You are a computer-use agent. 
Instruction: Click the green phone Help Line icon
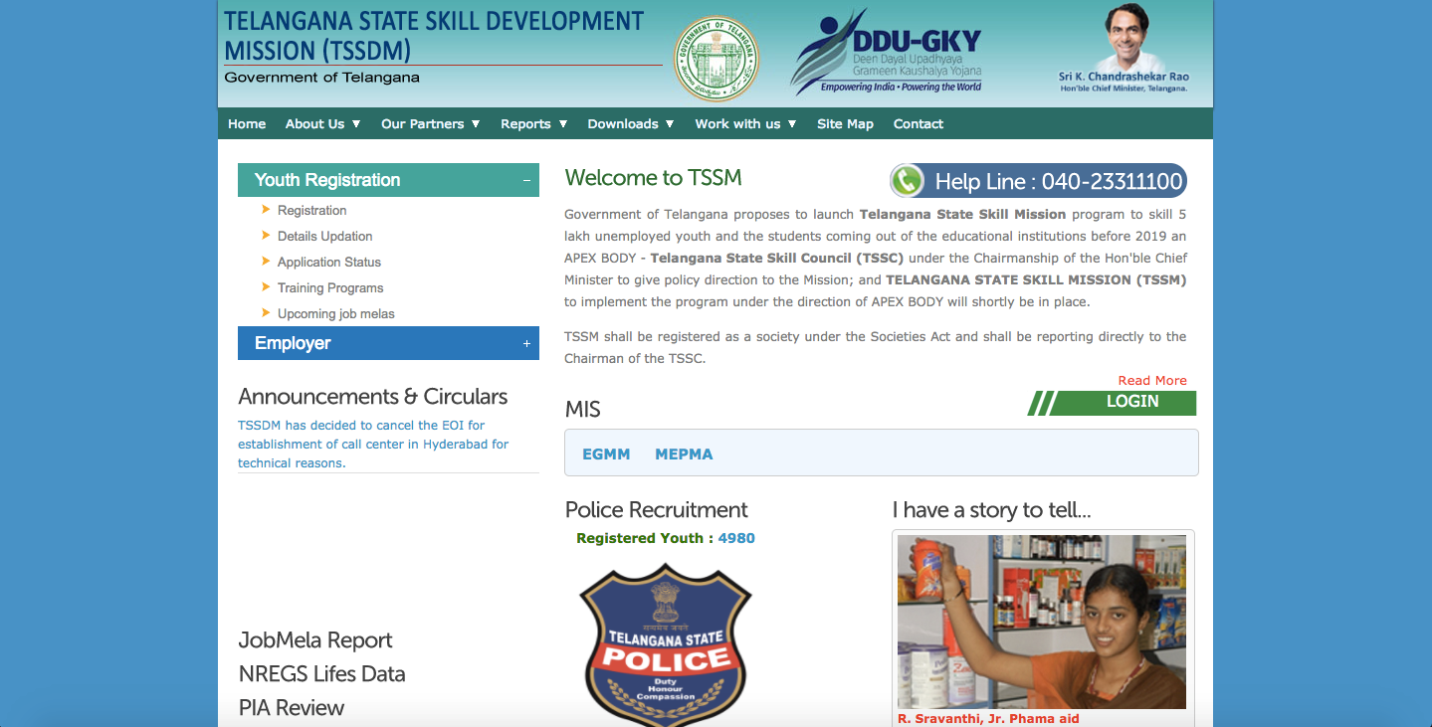tap(907, 181)
